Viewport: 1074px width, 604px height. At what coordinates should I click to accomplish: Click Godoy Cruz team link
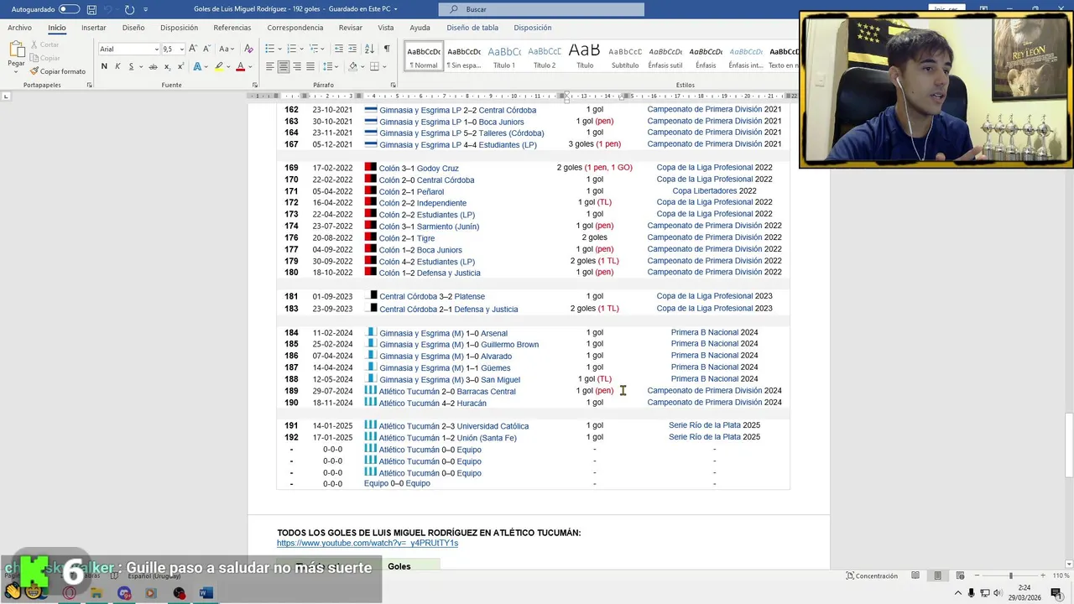(438, 169)
